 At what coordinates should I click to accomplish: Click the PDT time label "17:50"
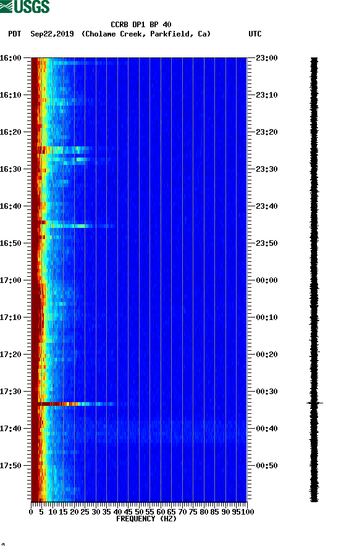coord(11,466)
